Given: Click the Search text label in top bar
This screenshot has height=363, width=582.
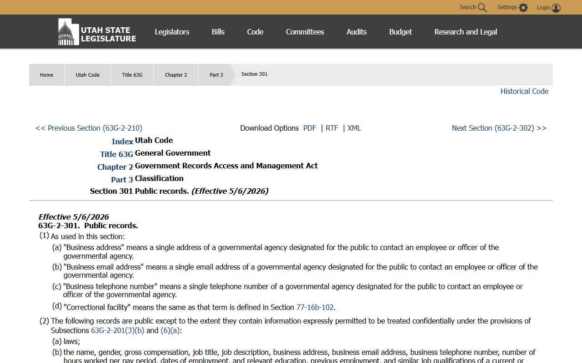Looking at the screenshot, I should [467, 7].
